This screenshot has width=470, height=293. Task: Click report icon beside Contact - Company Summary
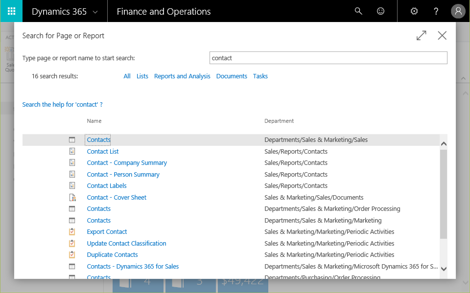[x=72, y=162]
